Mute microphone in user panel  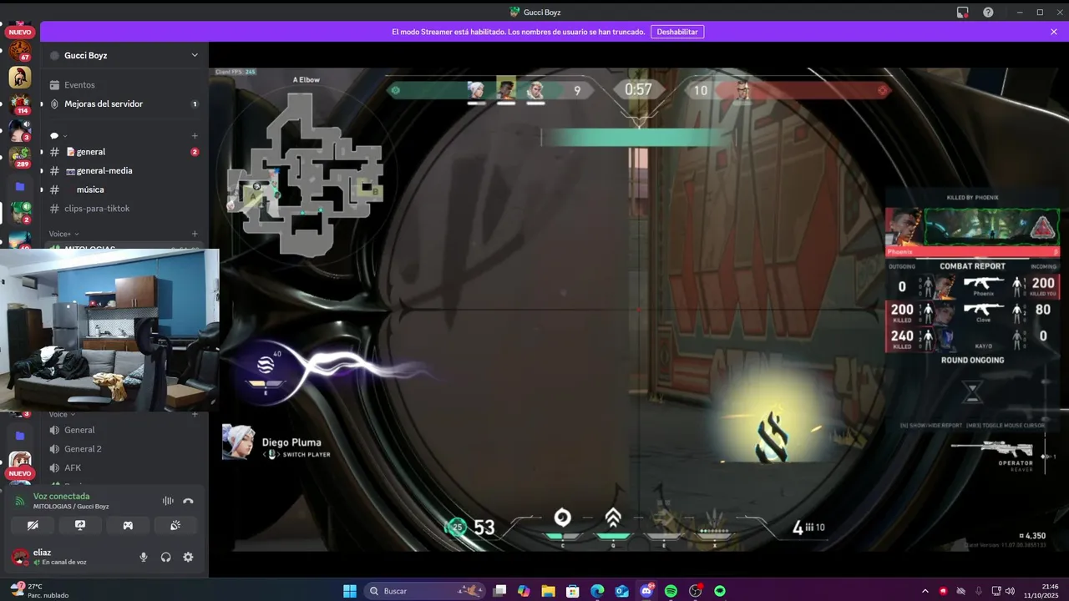144,557
